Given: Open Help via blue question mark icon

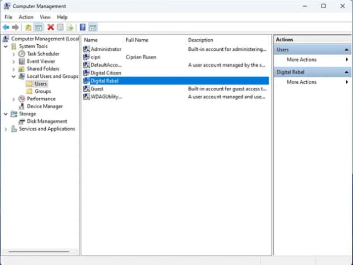Looking at the screenshot, I should coord(83,27).
